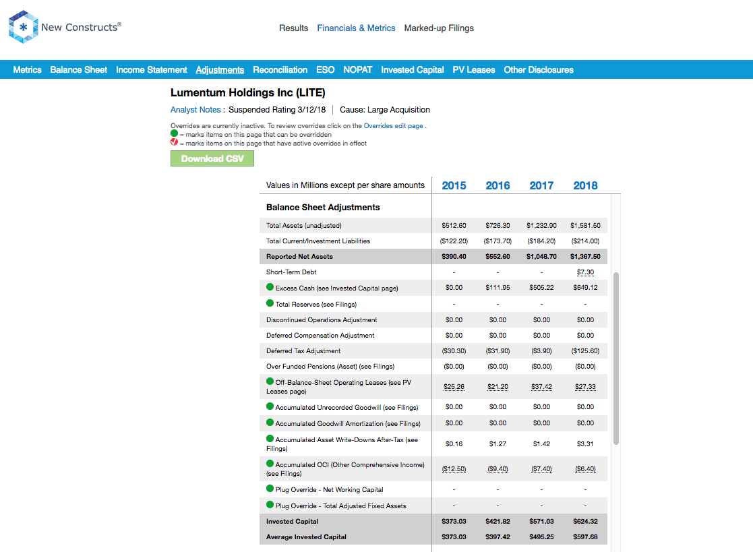Switch to the Balance Sheet tab
The width and height of the screenshot is (753, 552).
tap(79, 69)
